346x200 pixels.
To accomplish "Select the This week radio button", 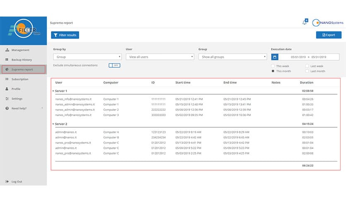I will (x=273, y=66).
